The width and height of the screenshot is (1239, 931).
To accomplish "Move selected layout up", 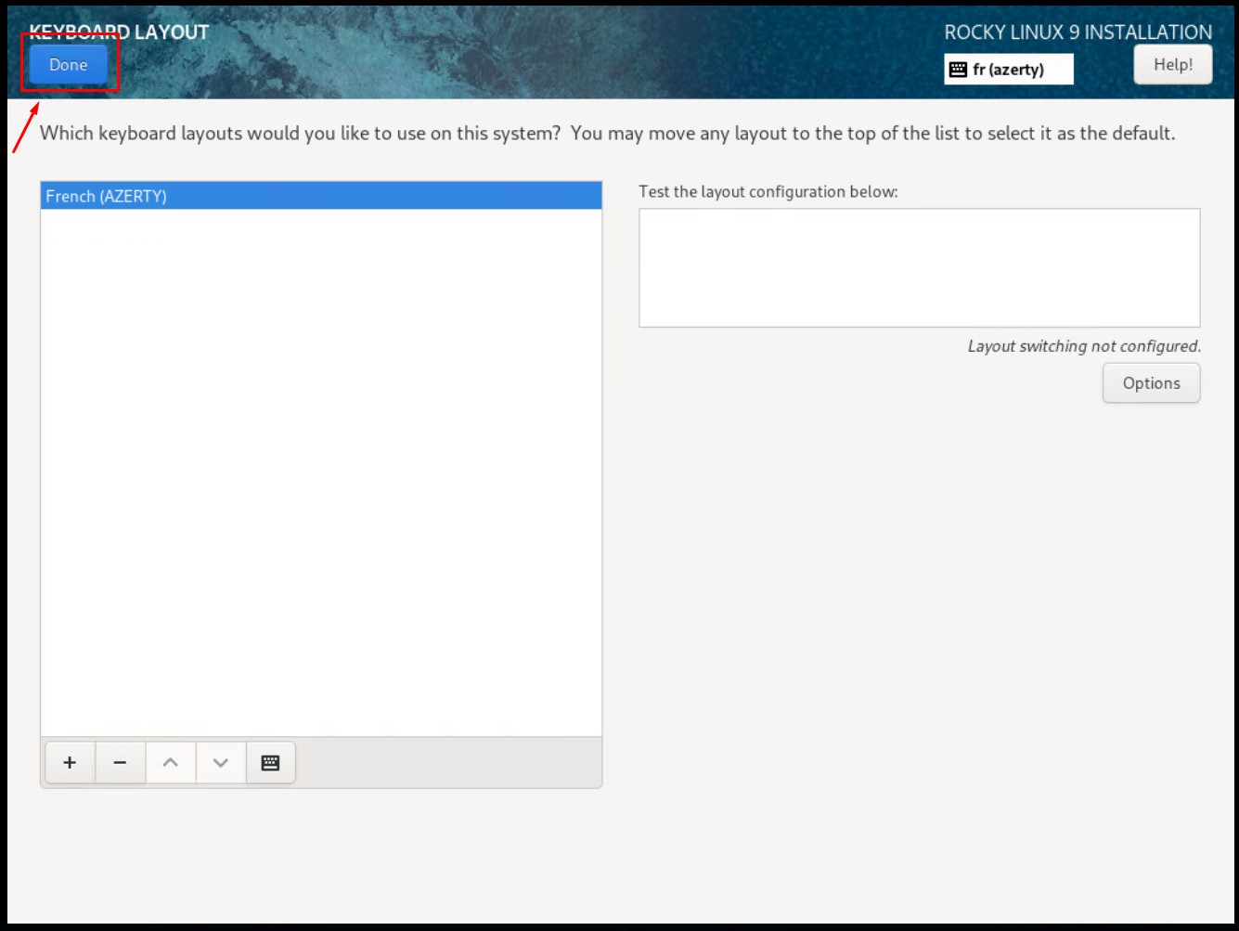I will coord(170,763).
